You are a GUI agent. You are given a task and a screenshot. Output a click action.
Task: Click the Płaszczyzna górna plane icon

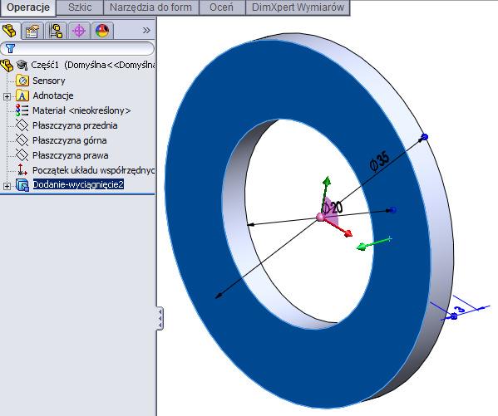22,140
